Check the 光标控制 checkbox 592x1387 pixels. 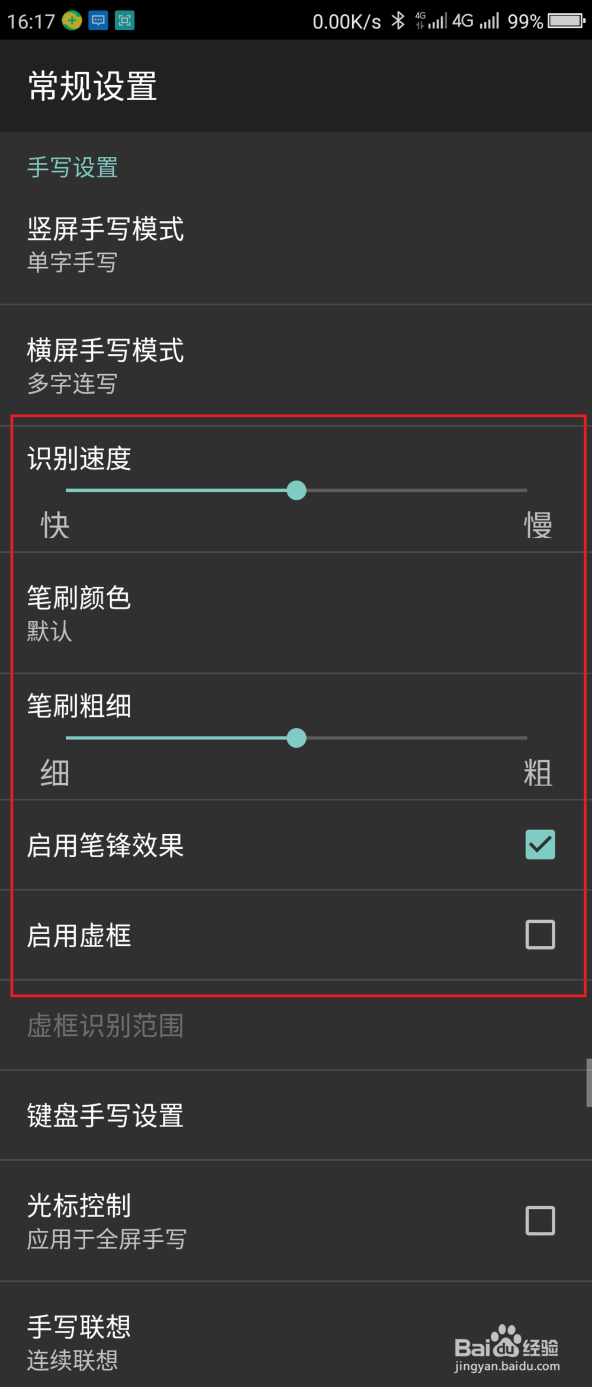(539, 1221)
